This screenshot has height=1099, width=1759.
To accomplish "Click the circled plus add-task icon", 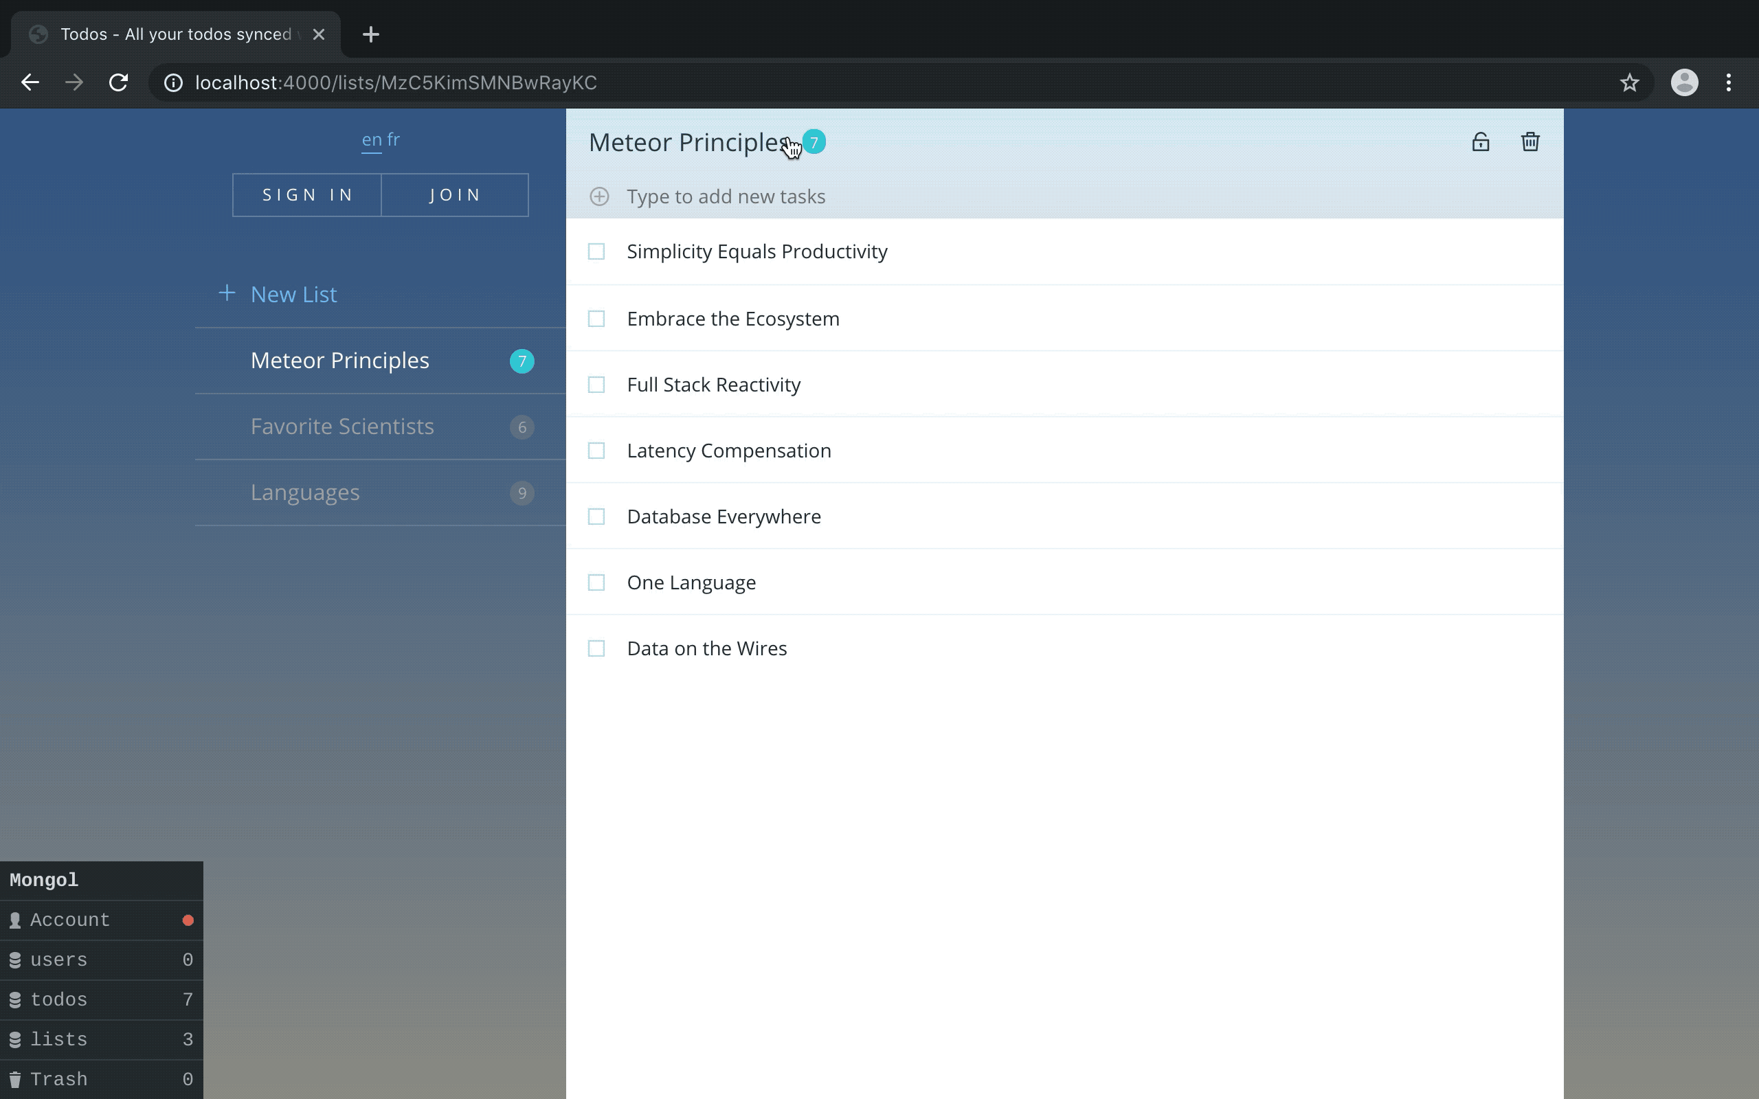I will pyautogui.click(x=599, y=196).
